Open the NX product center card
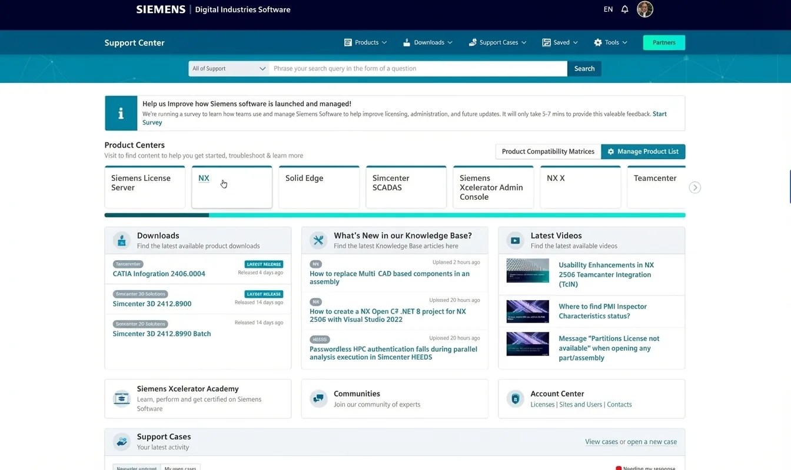The width and height of the screenshot is (791, 470). tap(232, 187)
